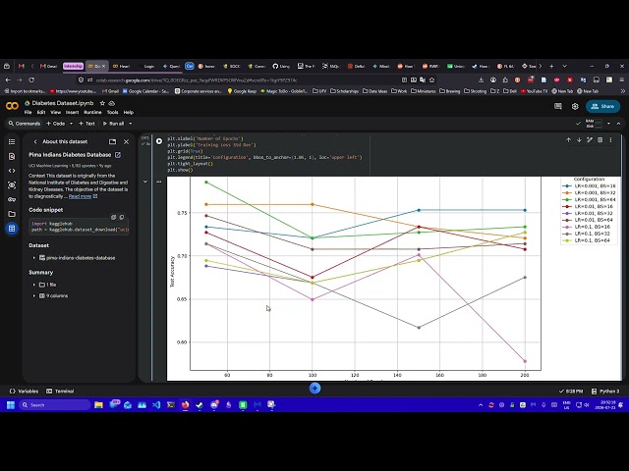This screenshot has height=471, width=629.
Task: Open the Help menu
Action: coord(129,113)
